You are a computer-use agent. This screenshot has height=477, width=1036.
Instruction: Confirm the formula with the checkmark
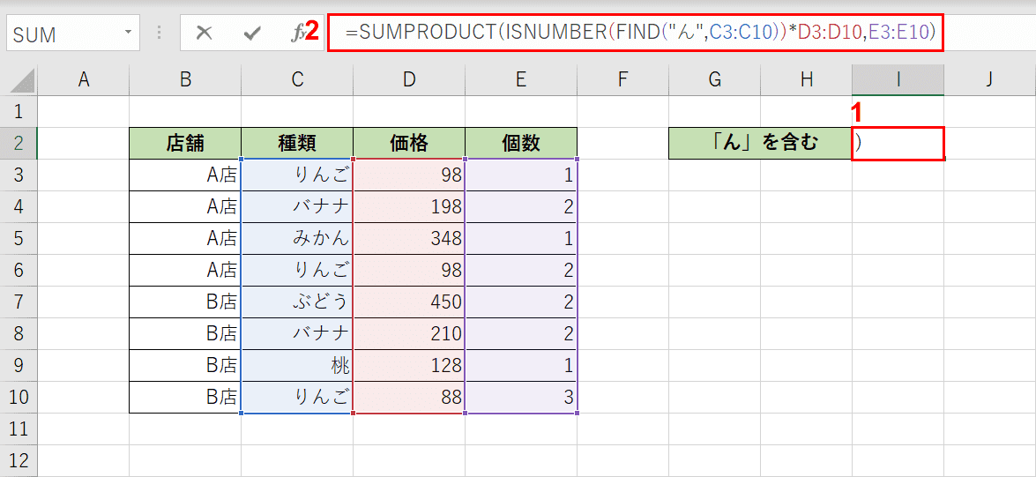point(252,34)
